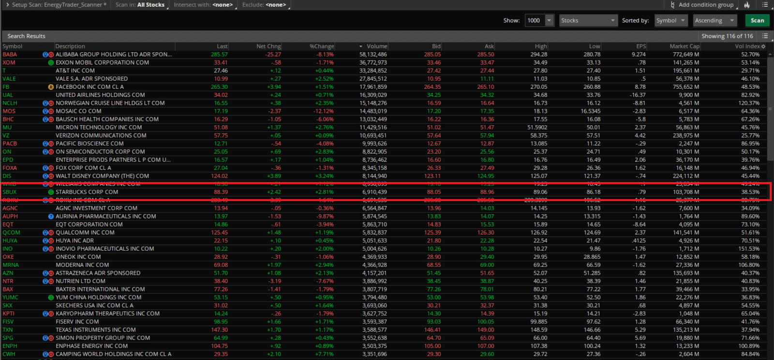Click the sort arrow beside Volume header
This screenshot has width=774, height=360.
point(360,46)
